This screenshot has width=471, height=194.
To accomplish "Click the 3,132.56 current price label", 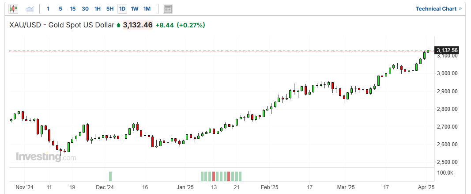I will [447, 50].
